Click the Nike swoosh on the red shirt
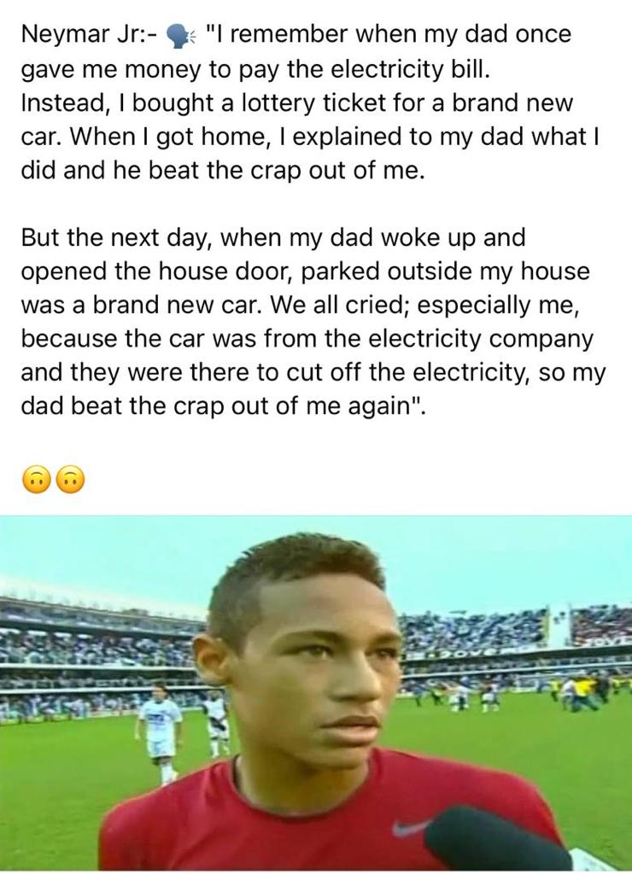Viewport: 632px width, 874px height. point(409,828)
